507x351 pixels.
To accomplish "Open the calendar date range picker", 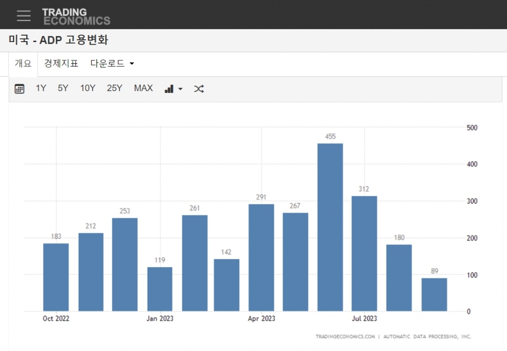I will (19, 89).
